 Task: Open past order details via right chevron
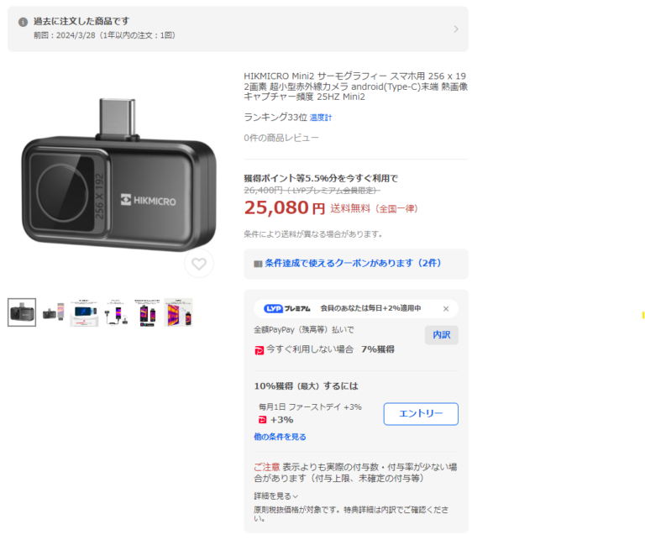456,29
